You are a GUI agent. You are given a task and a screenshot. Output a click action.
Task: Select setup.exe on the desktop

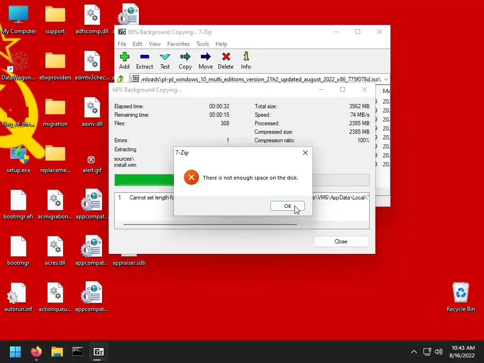click(x=18, y=159)
